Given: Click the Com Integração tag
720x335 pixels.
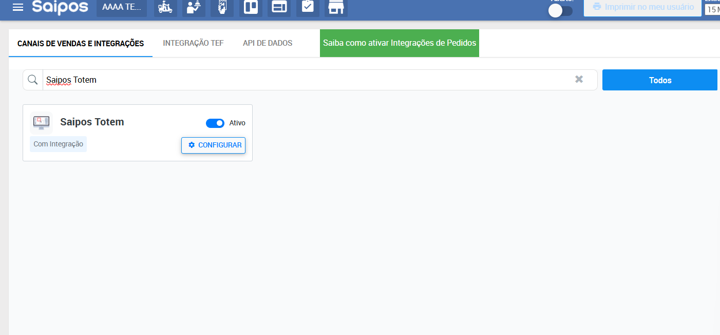Looking at the screenshot, I should point(58,144).
